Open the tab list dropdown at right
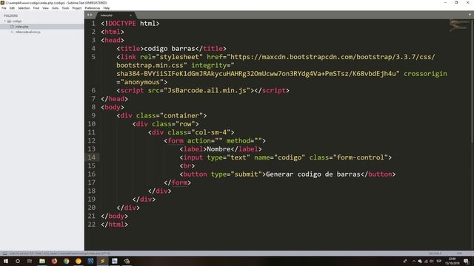The image size is (474, 266). [x=470, y=15]
